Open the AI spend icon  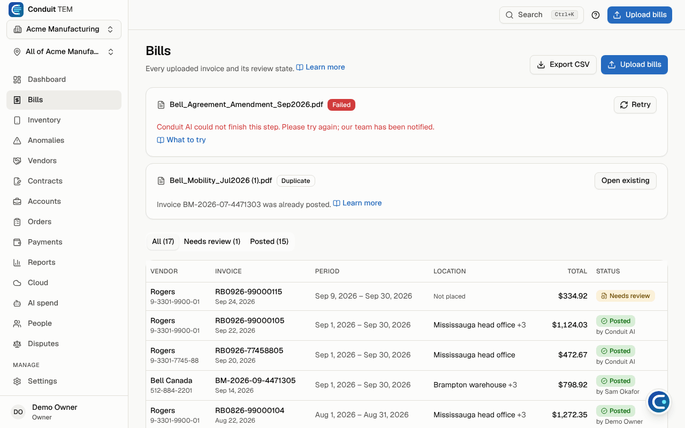click(x=17, y=303)
